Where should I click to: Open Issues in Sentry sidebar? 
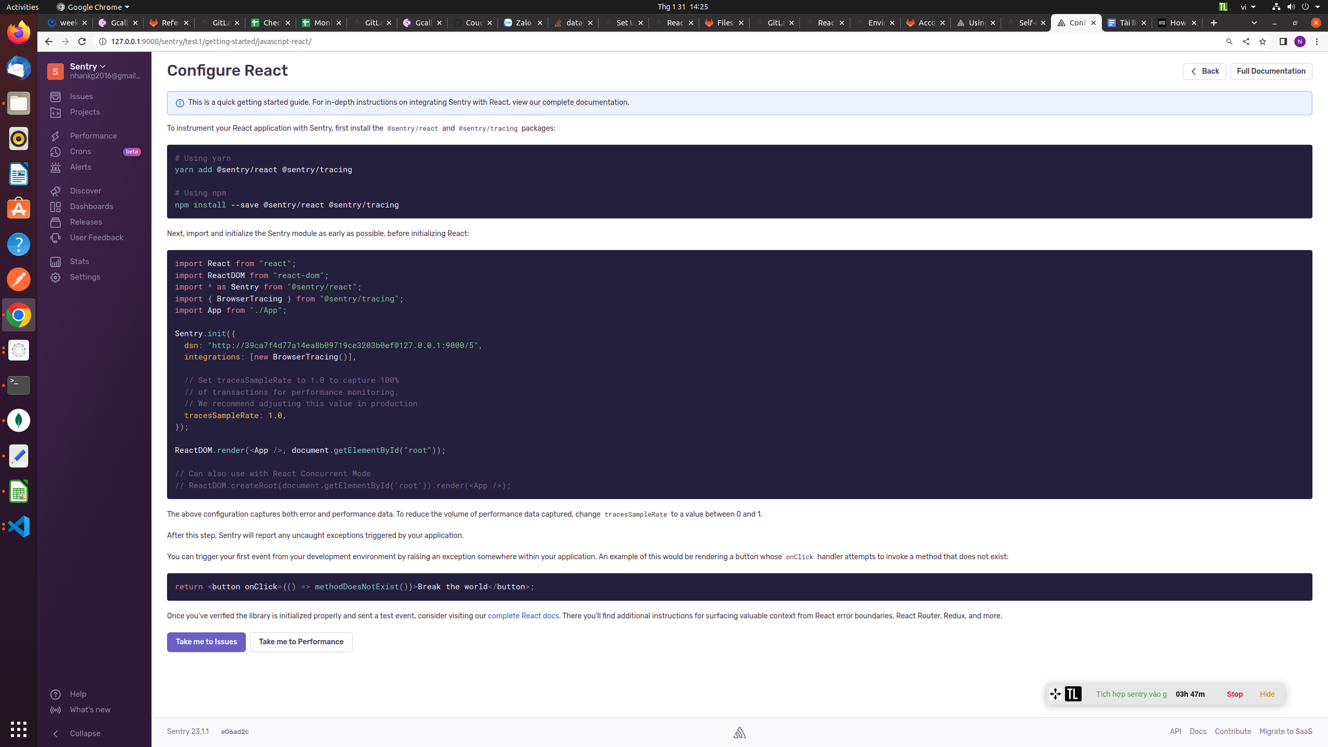point(81,96)
